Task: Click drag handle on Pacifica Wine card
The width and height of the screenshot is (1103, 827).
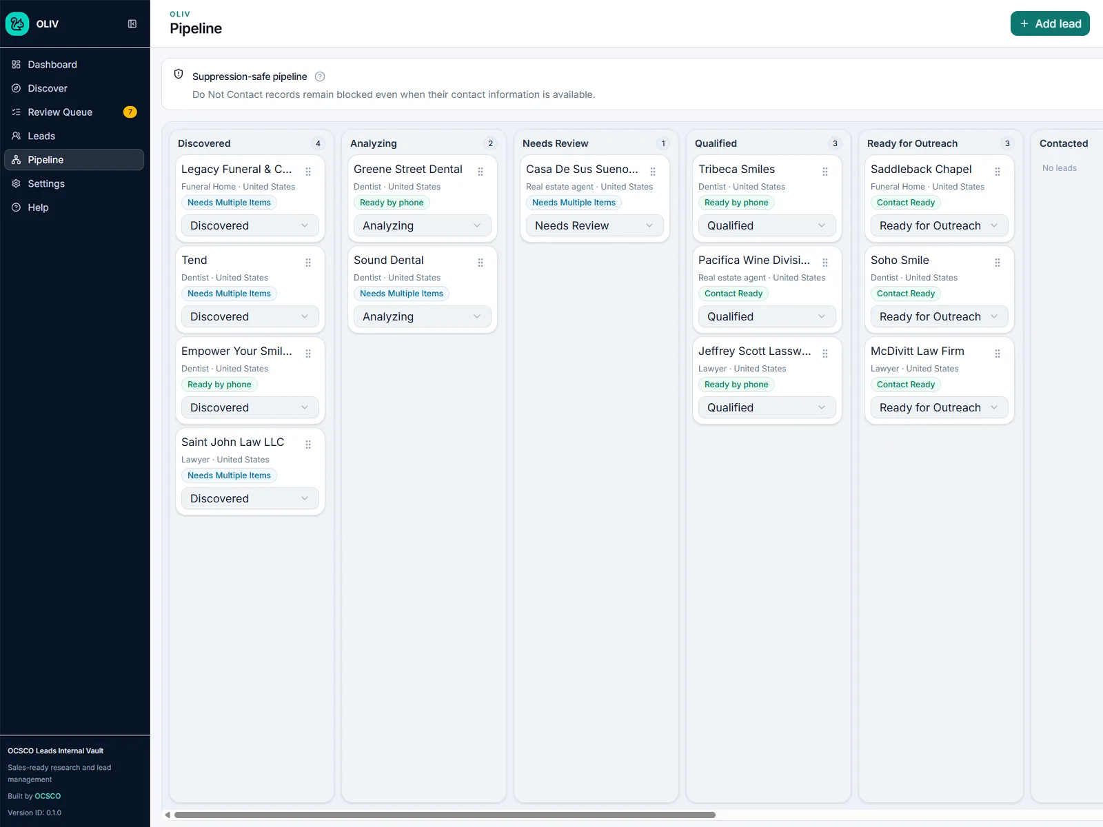Action: pos(825,263)
